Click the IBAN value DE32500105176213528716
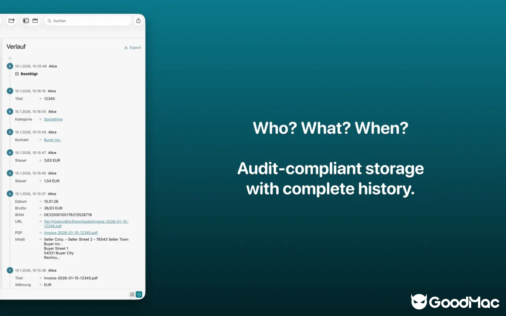This screenshot has height=316, width=506. (x=68, y=215)
